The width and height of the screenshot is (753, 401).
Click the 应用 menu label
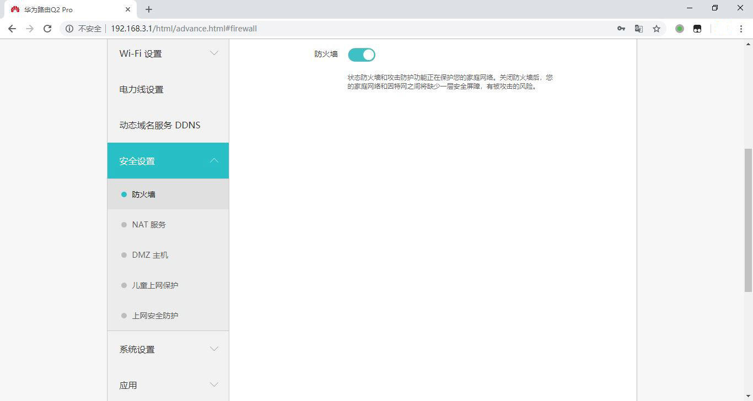pos(128,385)
